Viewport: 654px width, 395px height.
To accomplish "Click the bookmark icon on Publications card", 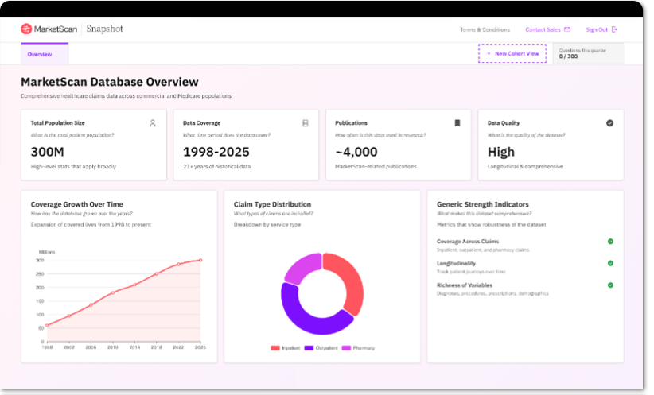I will (457, 123).
